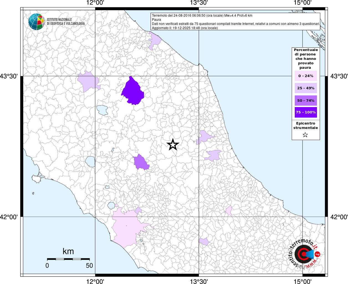Select the 0 - 24% legend swatch
The image size is (348, 284).
(x=306, y=76)
